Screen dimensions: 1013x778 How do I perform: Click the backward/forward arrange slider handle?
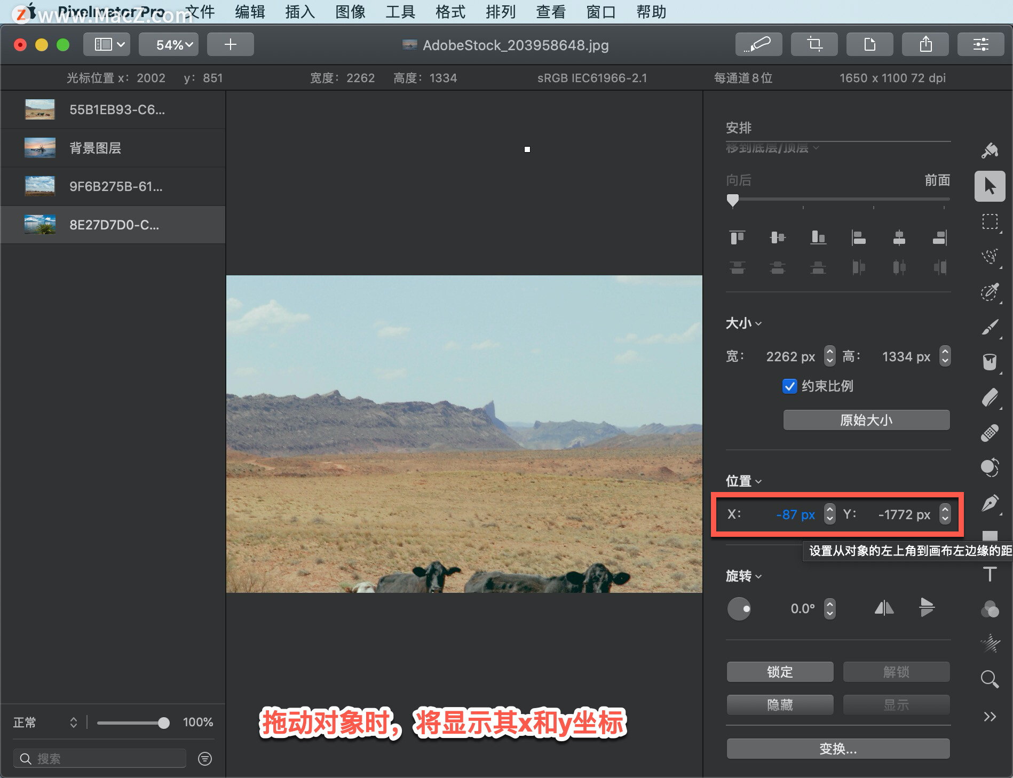click(733, 201)
